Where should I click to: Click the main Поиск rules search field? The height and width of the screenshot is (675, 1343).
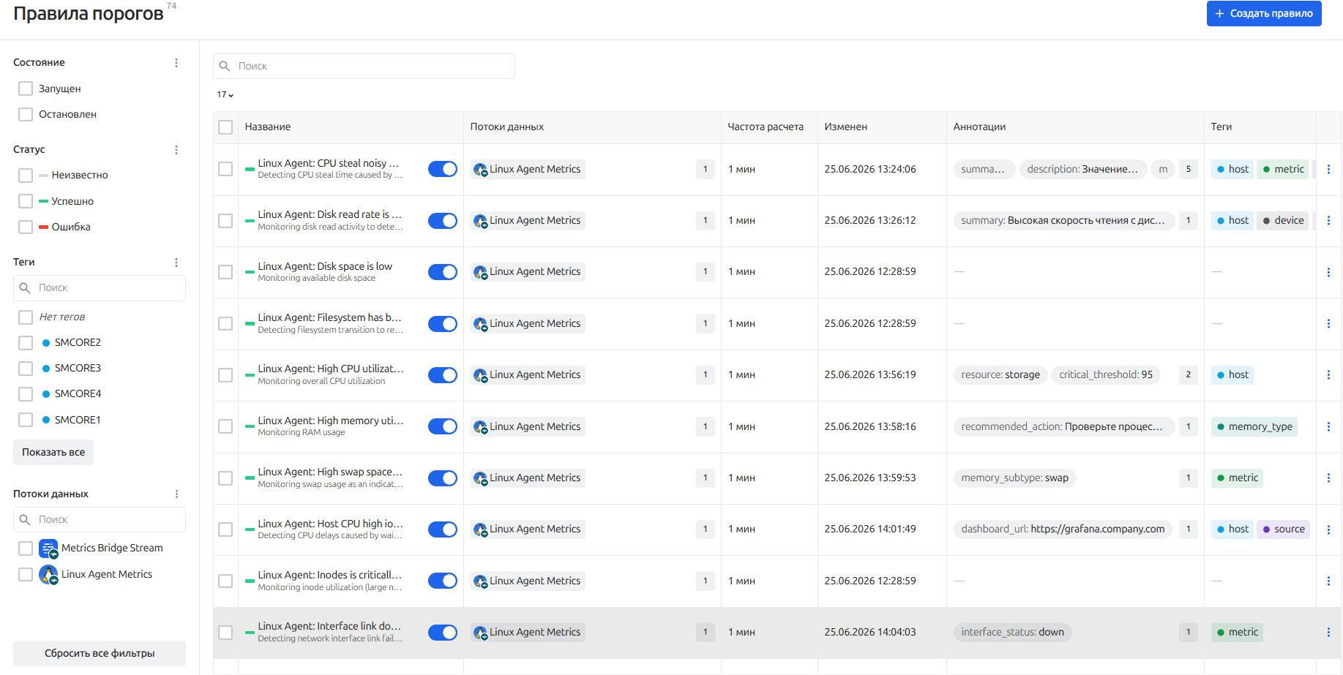364,66
